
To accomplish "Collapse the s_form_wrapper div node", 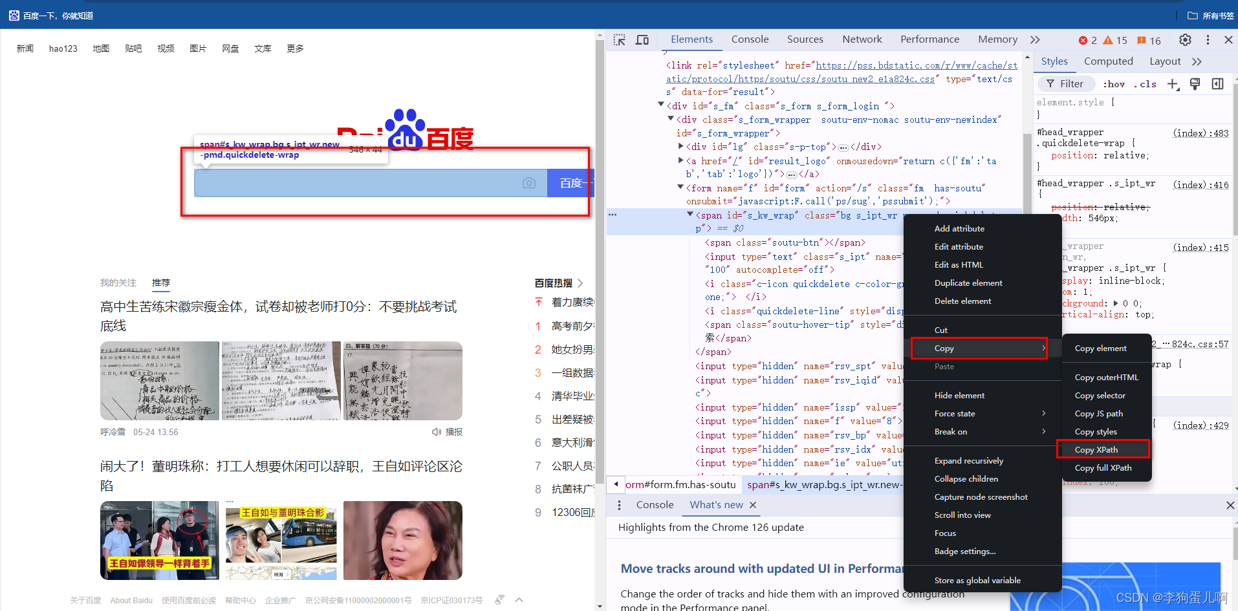I will tap(671, 119).
